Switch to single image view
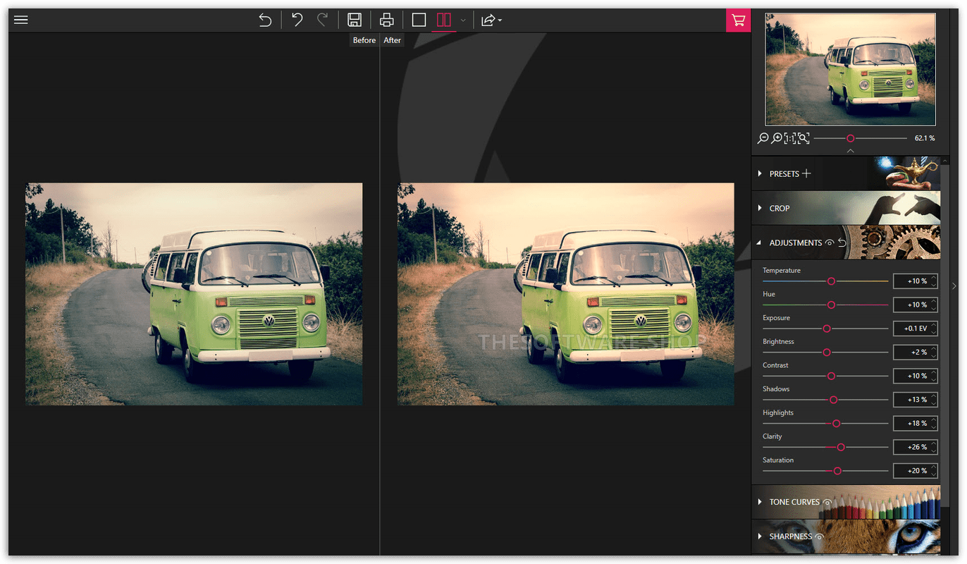Screen dimensions: 967x564 tap(419, 20)
